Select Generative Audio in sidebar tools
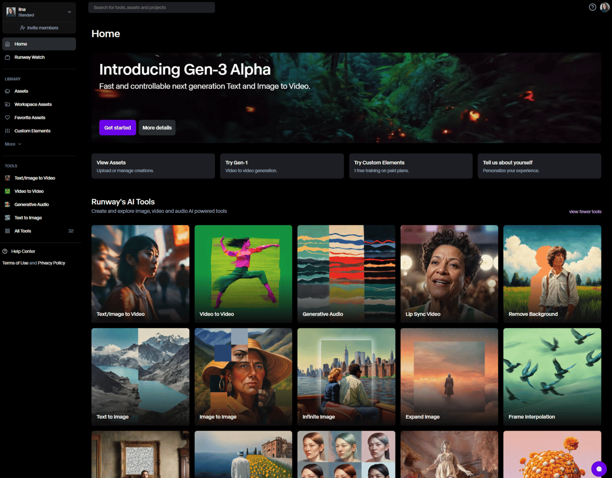Image resolution: width=612 pixels, height=478 pixels. [39, 204]
